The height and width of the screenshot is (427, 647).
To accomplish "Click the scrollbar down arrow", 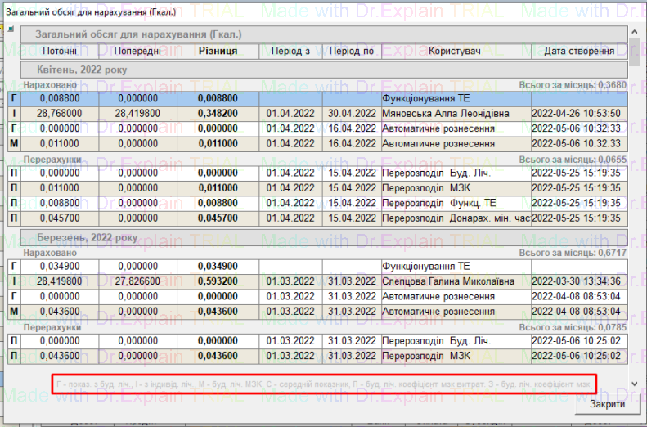I will pyautogui.click(x=635, y=383).
